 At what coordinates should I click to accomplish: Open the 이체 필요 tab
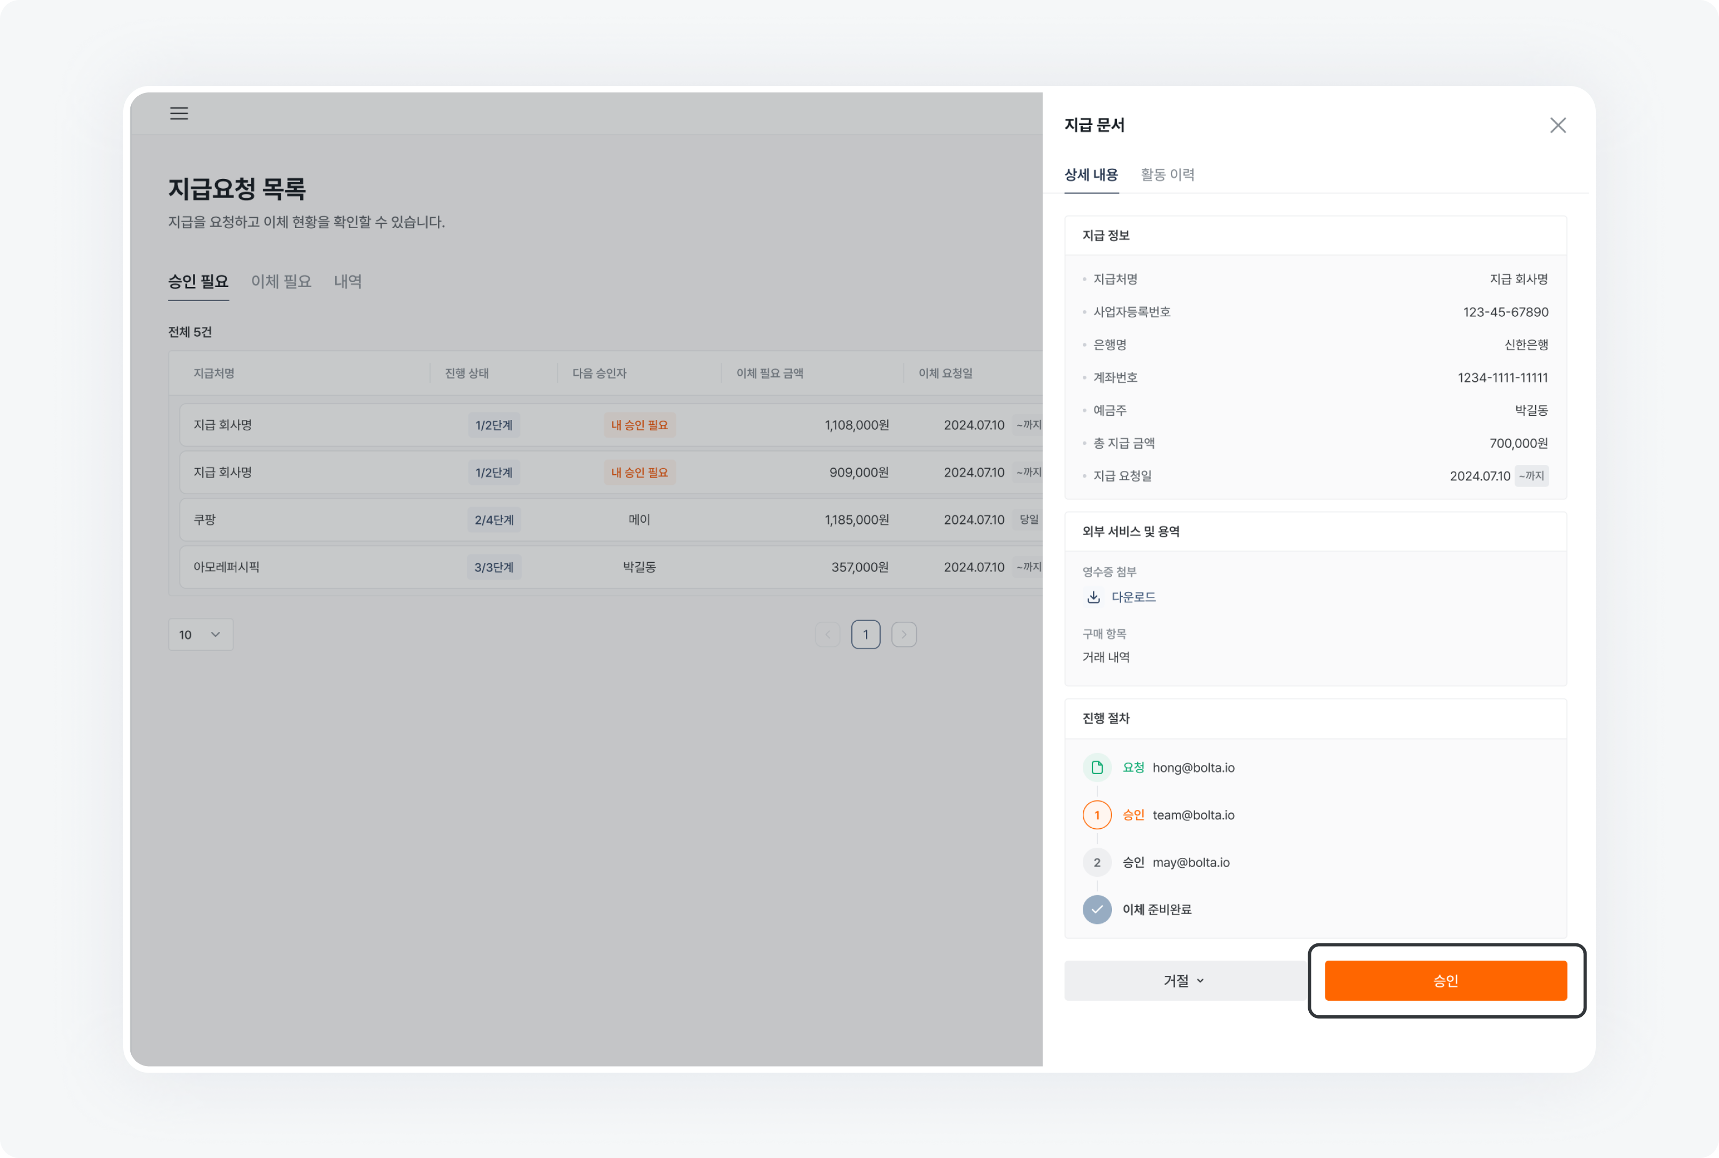pyautogui.click(x=281, y=281)
